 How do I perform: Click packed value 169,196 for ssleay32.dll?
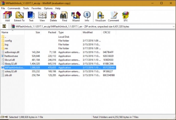click(x=52, y=71)
